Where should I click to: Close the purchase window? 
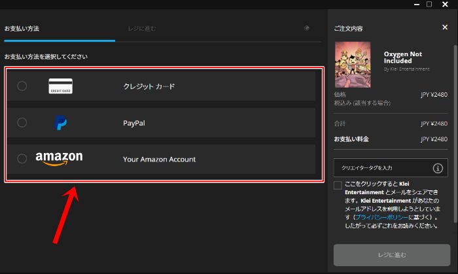coord(445,4)
